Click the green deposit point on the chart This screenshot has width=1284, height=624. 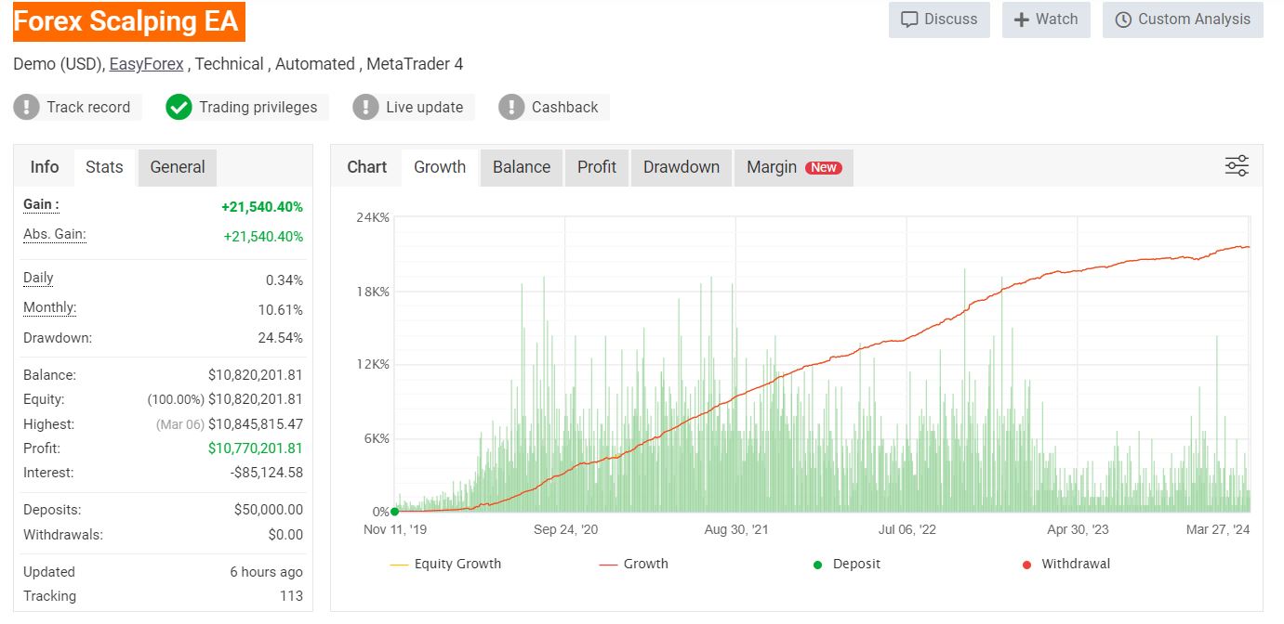click(x=393, y=510)
